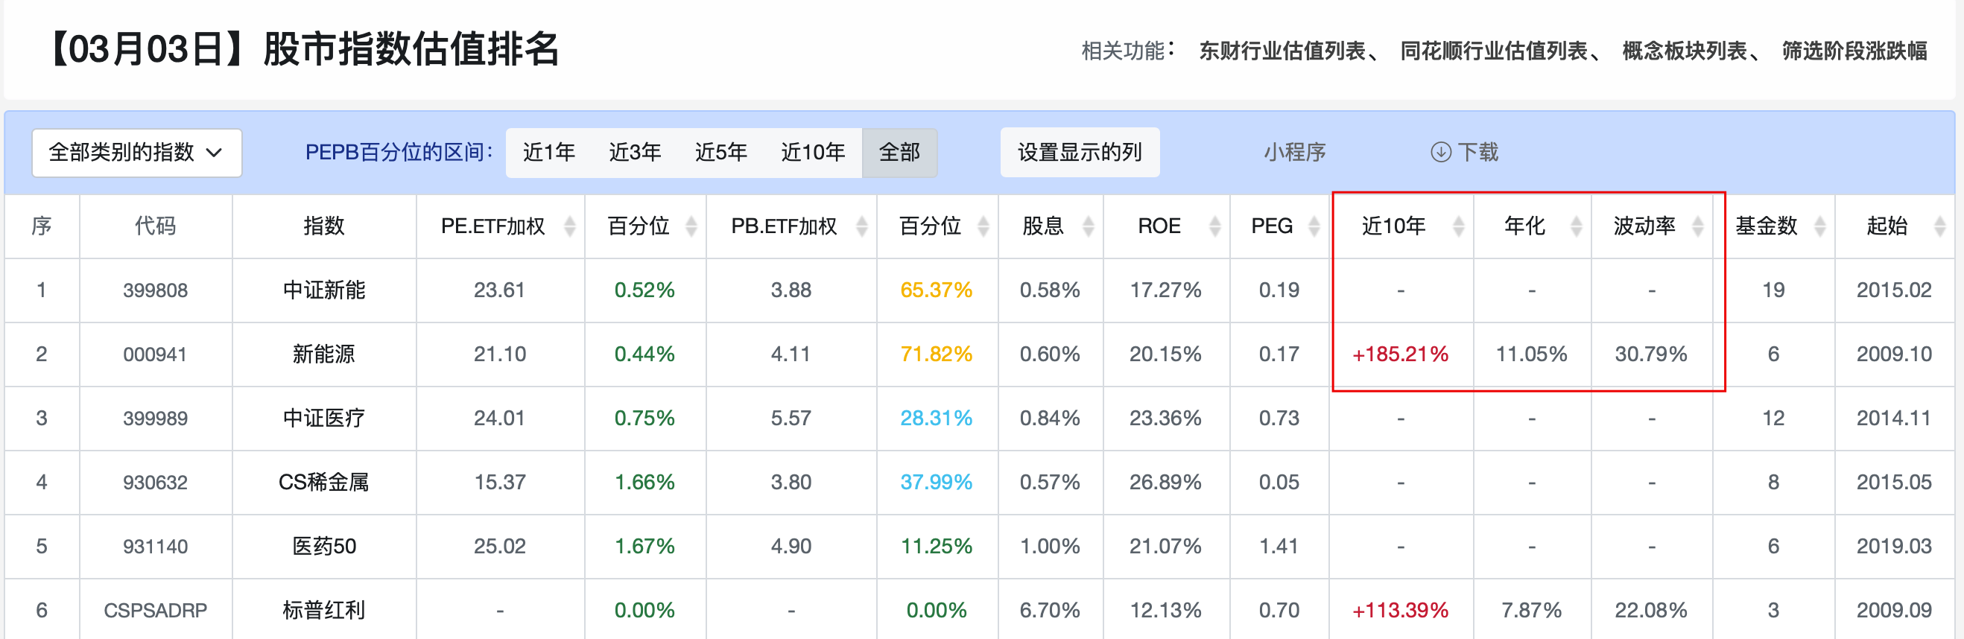Click the 设置显示的列 button
The height and width of the screenshot is (639, 1964).
1080,153
